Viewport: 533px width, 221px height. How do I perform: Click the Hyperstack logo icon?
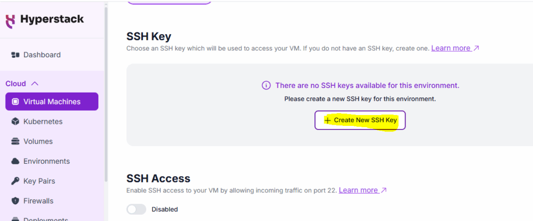pyautogui.click(x=10, y=20)
